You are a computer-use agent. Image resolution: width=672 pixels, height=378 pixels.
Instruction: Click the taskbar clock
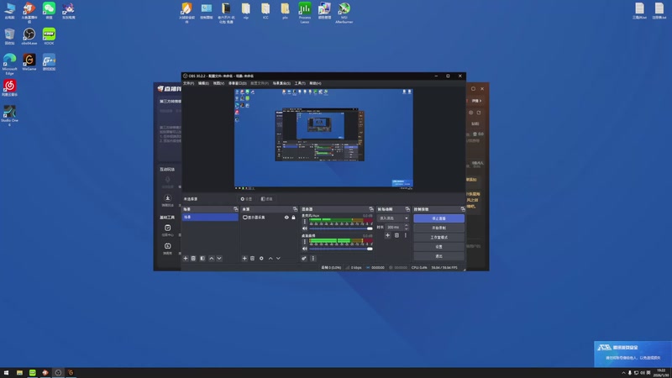pyautogui.click(x=661, y=373)
